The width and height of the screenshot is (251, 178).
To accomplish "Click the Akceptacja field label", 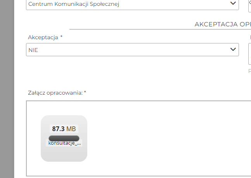I will 43,37.
